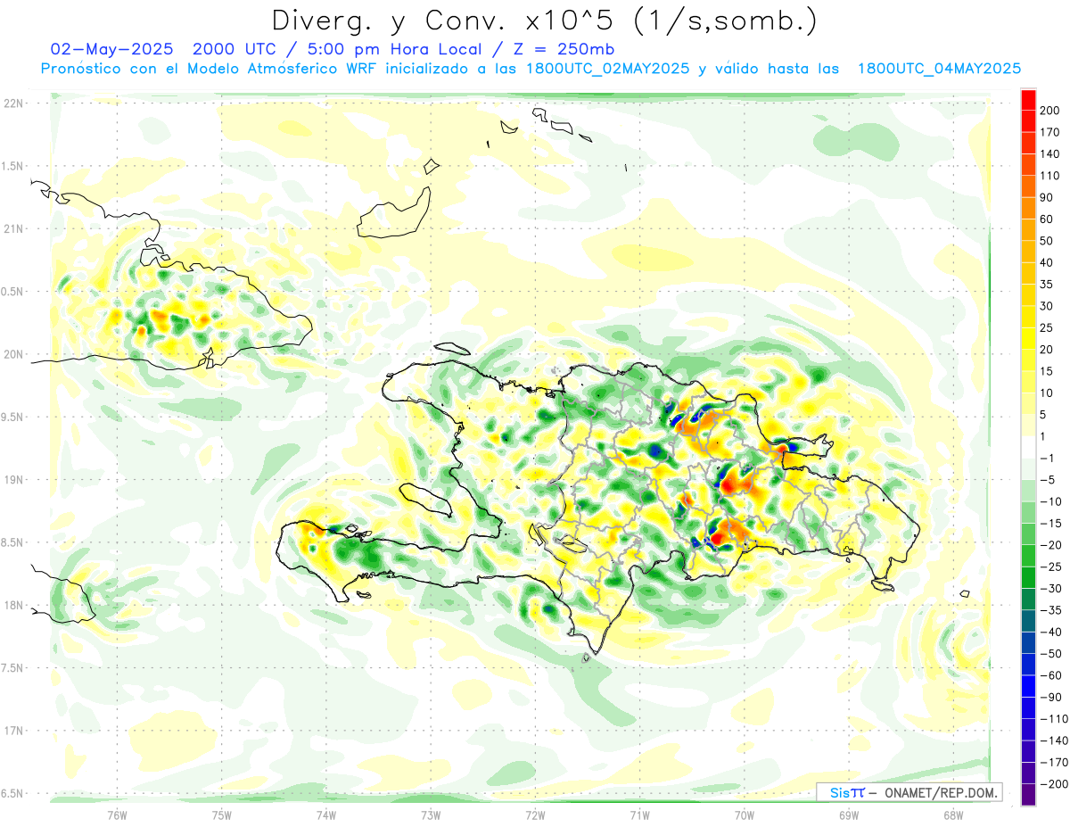Click the positive "50" color scale label
The width and height of the screenshot is (1070, 827).
pos(1047,241)
